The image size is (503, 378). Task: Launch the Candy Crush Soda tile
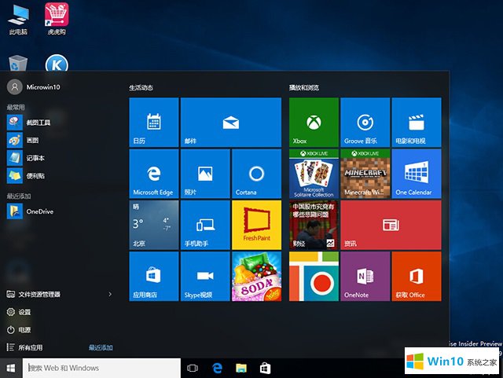tap(256, 277)
